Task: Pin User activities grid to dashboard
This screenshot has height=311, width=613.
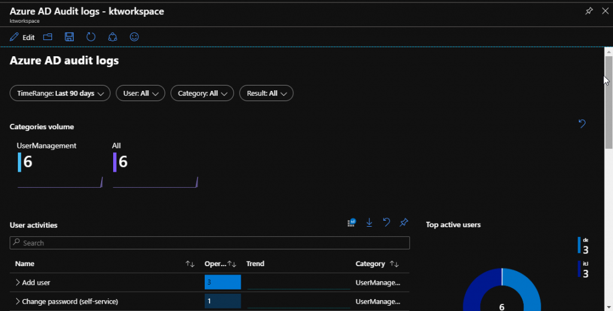Action: click(x=404, y=222)
